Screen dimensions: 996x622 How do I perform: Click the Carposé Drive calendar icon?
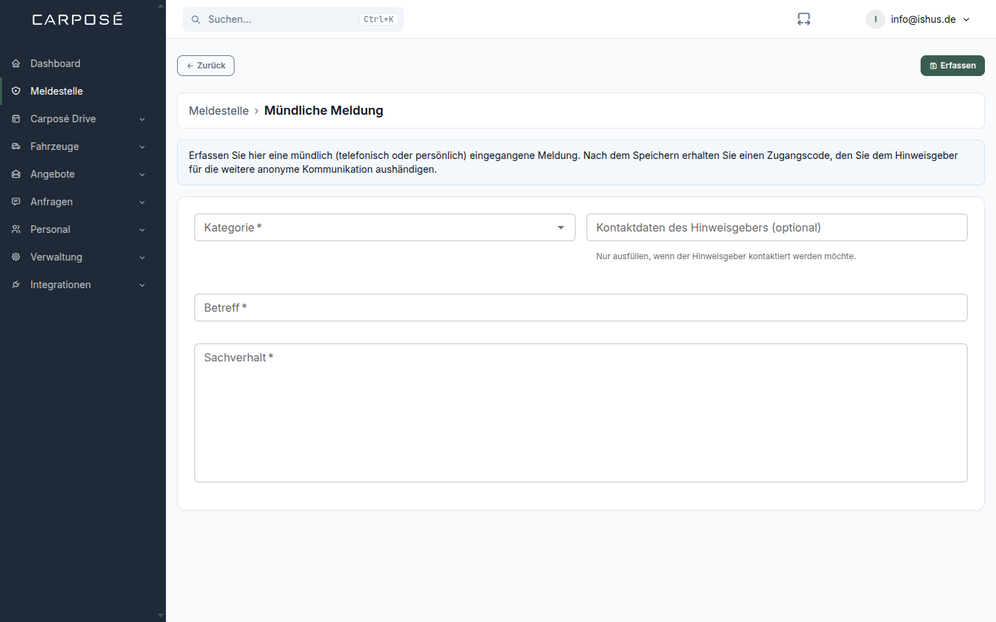click(16, 119)
